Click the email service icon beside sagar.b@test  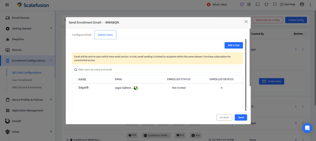coord(136,88)
